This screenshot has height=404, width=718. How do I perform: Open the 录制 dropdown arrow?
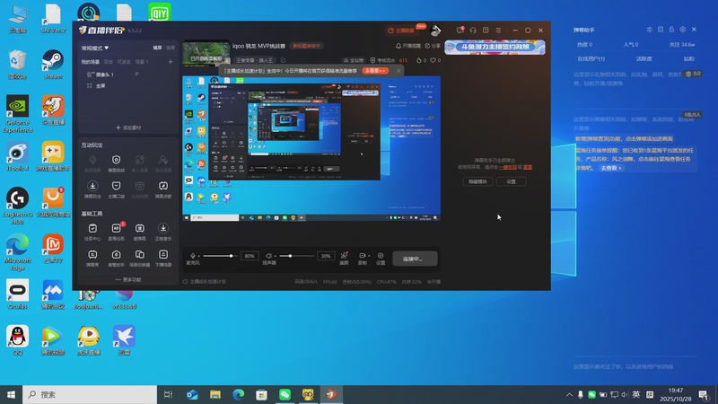point(369,256)
